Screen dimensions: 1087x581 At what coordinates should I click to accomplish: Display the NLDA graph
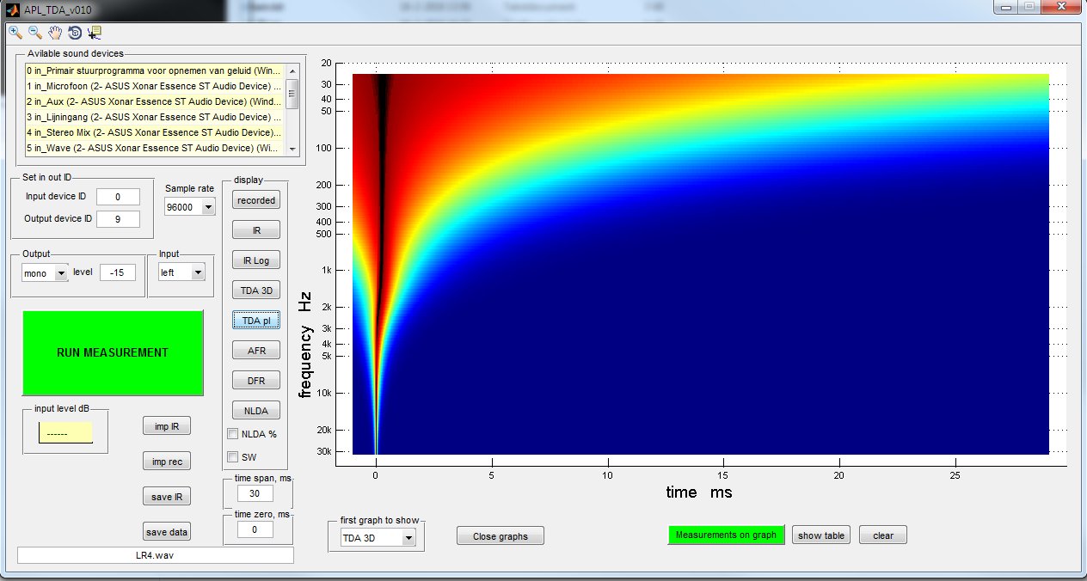tap(256, 411)
